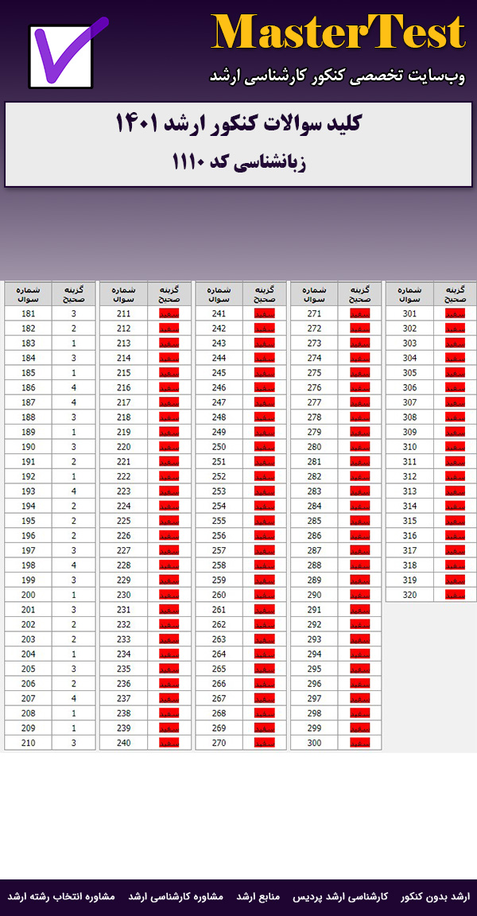
Task: Open the ارشد بدون کنکور footer link
Action: click(435, 897)
